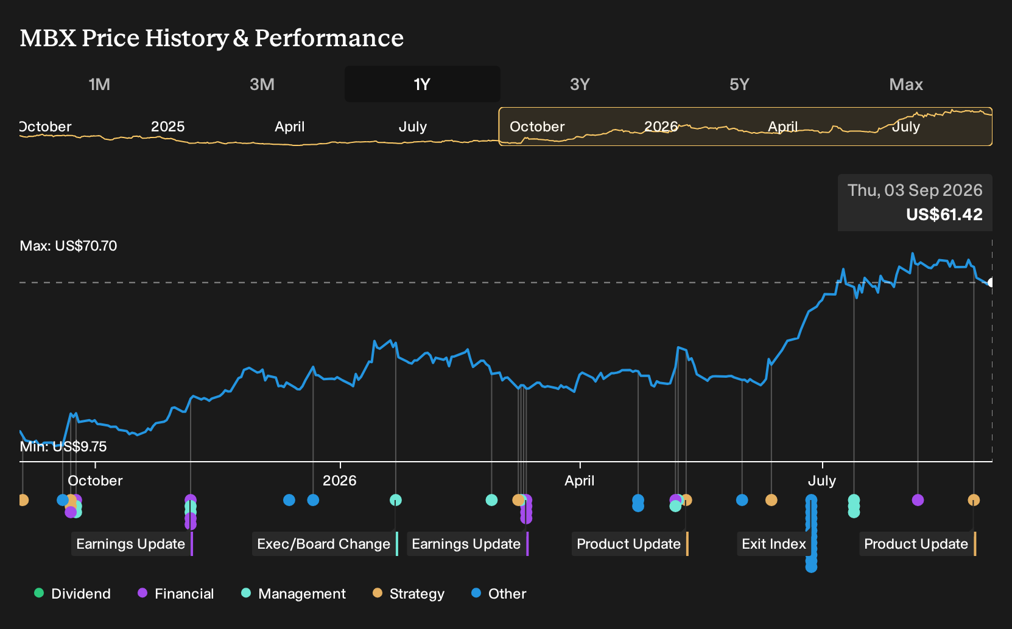Click the highlighted range selector in the overview chart
The width and height of the screenshot is (1012, 629).
[745, 127]
